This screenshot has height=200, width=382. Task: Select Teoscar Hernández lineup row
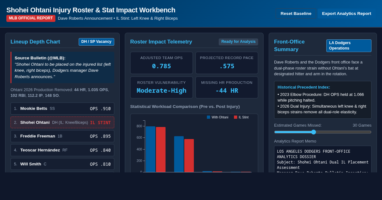[x=62, y=150]
